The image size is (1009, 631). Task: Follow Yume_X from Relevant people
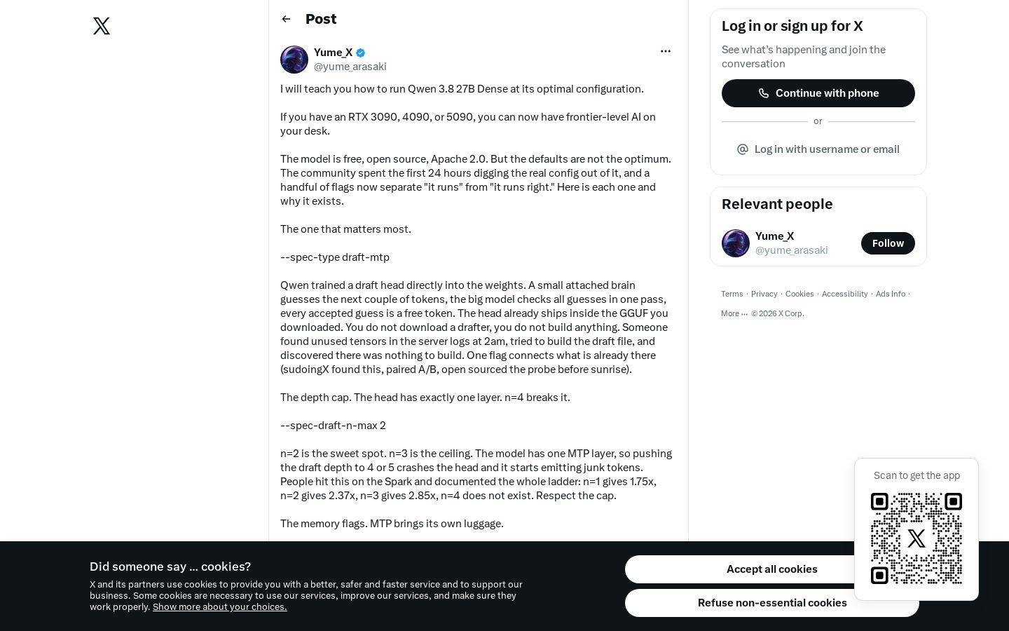pyautogui.click(x=888, y=243)
